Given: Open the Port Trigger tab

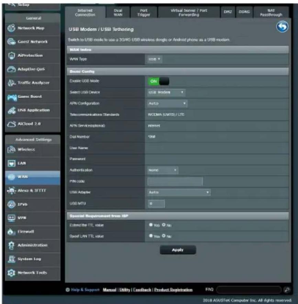Looking at the screenshot, I should click(x=144, y=12).
